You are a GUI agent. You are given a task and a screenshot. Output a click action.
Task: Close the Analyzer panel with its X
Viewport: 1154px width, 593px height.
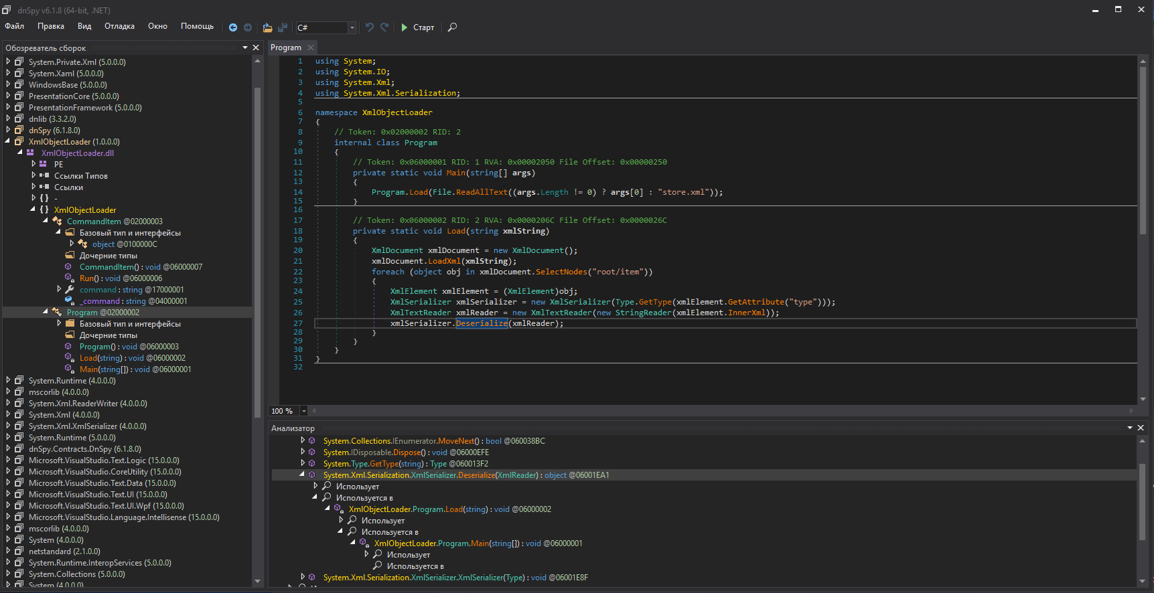1141,428
